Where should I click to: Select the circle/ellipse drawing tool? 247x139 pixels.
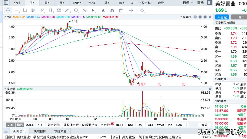[x=76, y=10]
